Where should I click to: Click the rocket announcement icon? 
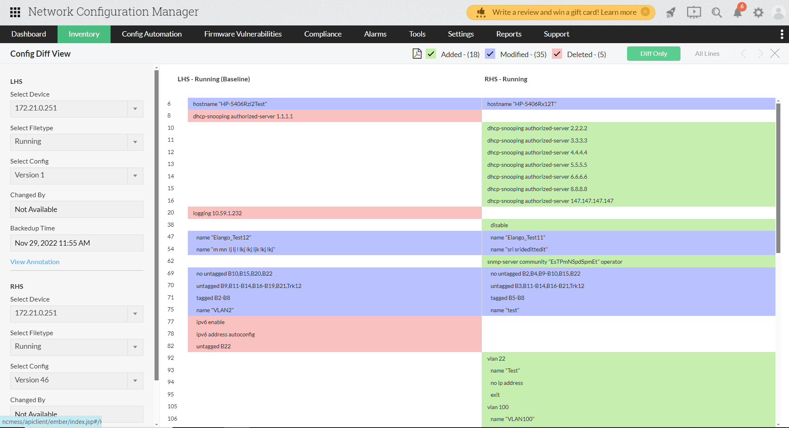tap(671, 13)
